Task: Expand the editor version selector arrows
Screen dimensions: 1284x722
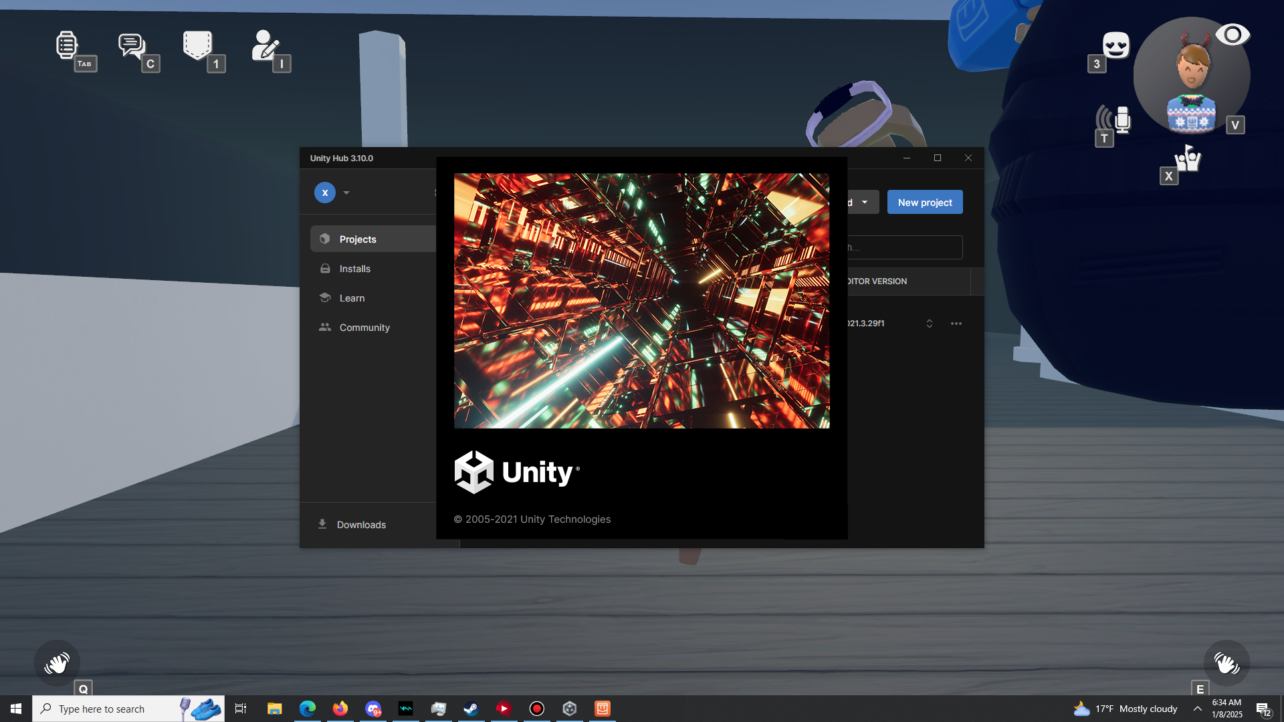Action: [930, 324]
